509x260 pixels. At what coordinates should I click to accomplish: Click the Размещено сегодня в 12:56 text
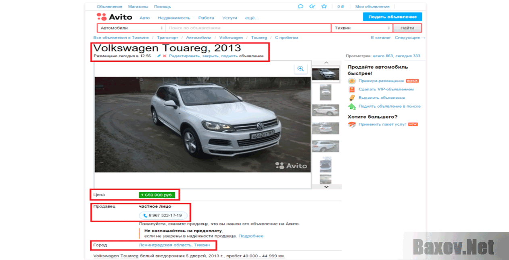[x=123, y=56]
